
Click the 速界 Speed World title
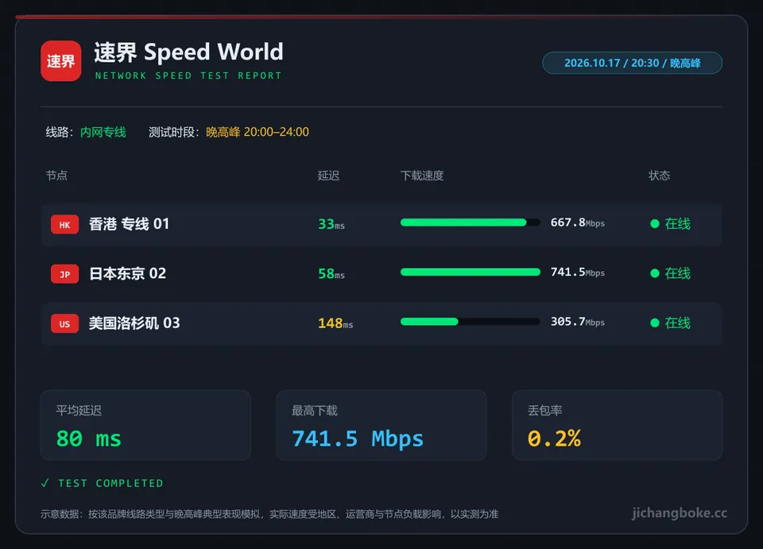(189, 52)
